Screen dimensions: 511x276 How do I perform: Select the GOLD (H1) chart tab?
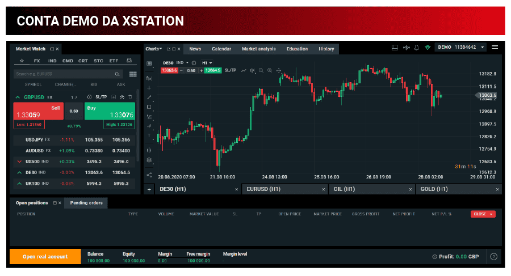(459, 189)
